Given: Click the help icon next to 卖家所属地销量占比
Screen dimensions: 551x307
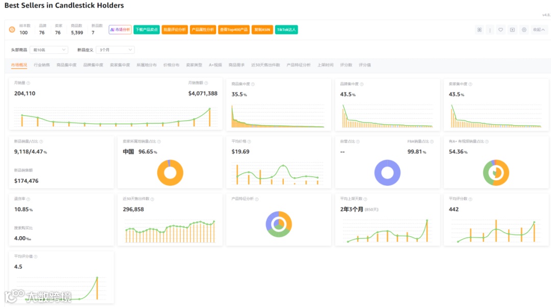Looking at the screenshot, I should click(x=159, y=142).
